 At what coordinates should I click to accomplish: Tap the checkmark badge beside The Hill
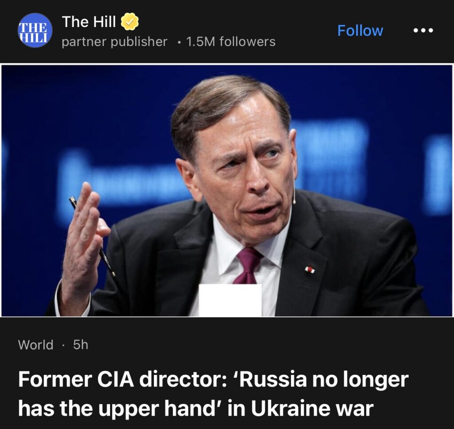pyautogui.click(x=130, y=21)
